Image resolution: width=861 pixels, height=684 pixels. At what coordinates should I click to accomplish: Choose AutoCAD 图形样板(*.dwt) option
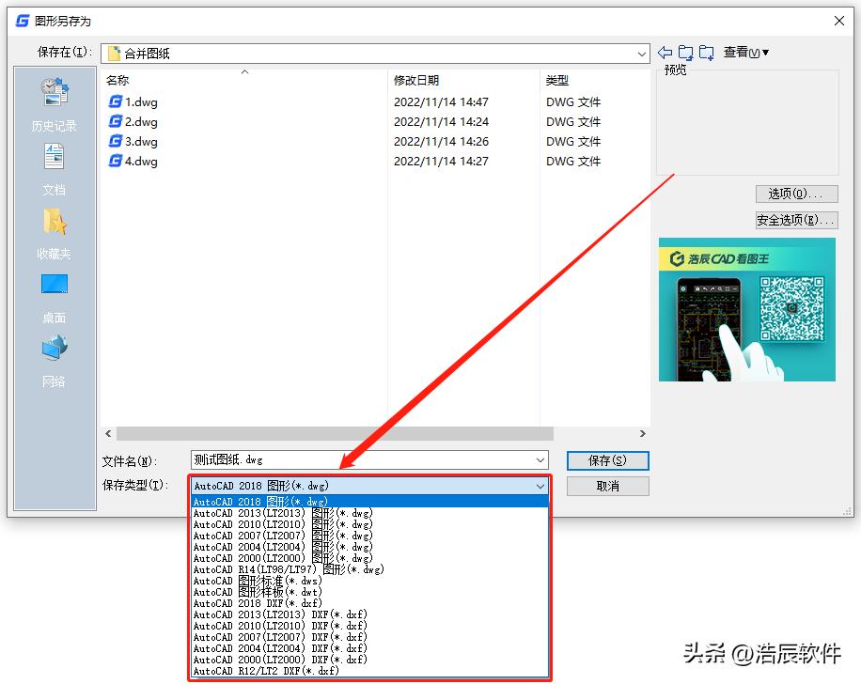tap(370, 592)
